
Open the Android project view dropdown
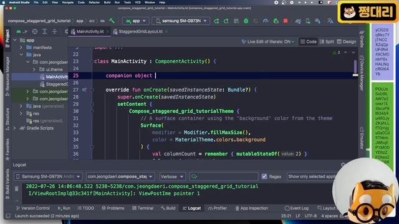[22, 32]
